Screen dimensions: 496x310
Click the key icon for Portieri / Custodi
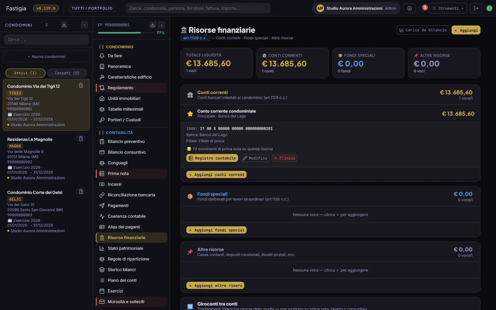tap(102, 120)
